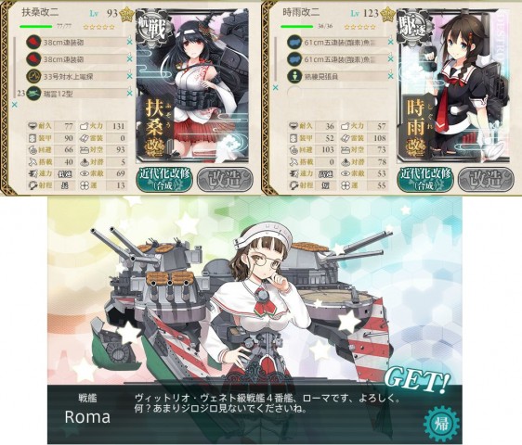Click Fusou's second 38cm twin gun icon
The height and width of the screenshot is (445, 522).
[33, 59]
